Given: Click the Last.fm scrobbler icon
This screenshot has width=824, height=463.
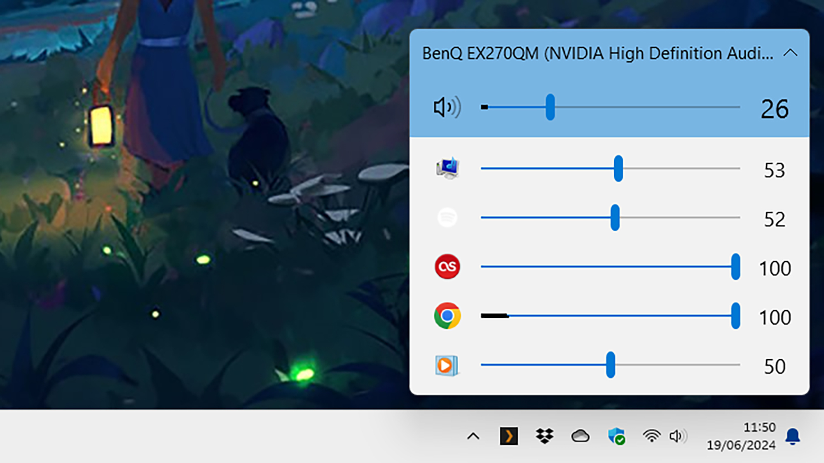Looking at the screenshot, I should pyautogui.click(x=447, y=266).
